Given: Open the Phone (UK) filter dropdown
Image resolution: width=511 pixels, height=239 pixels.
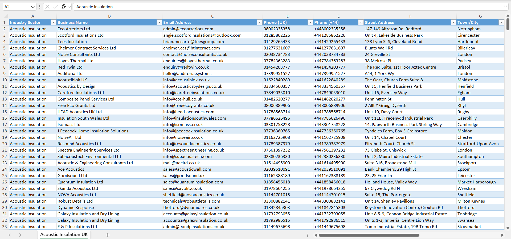Looking at the screenshot, I should (310, 22).
